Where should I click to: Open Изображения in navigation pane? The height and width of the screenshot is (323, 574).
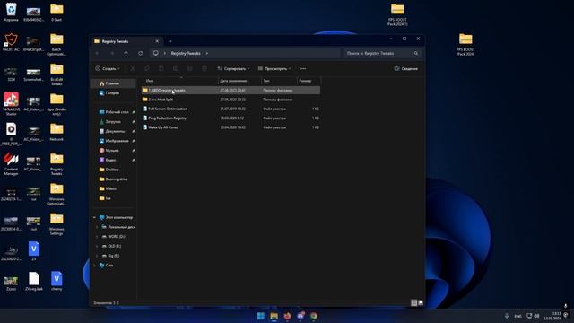(x=114, y=141)
